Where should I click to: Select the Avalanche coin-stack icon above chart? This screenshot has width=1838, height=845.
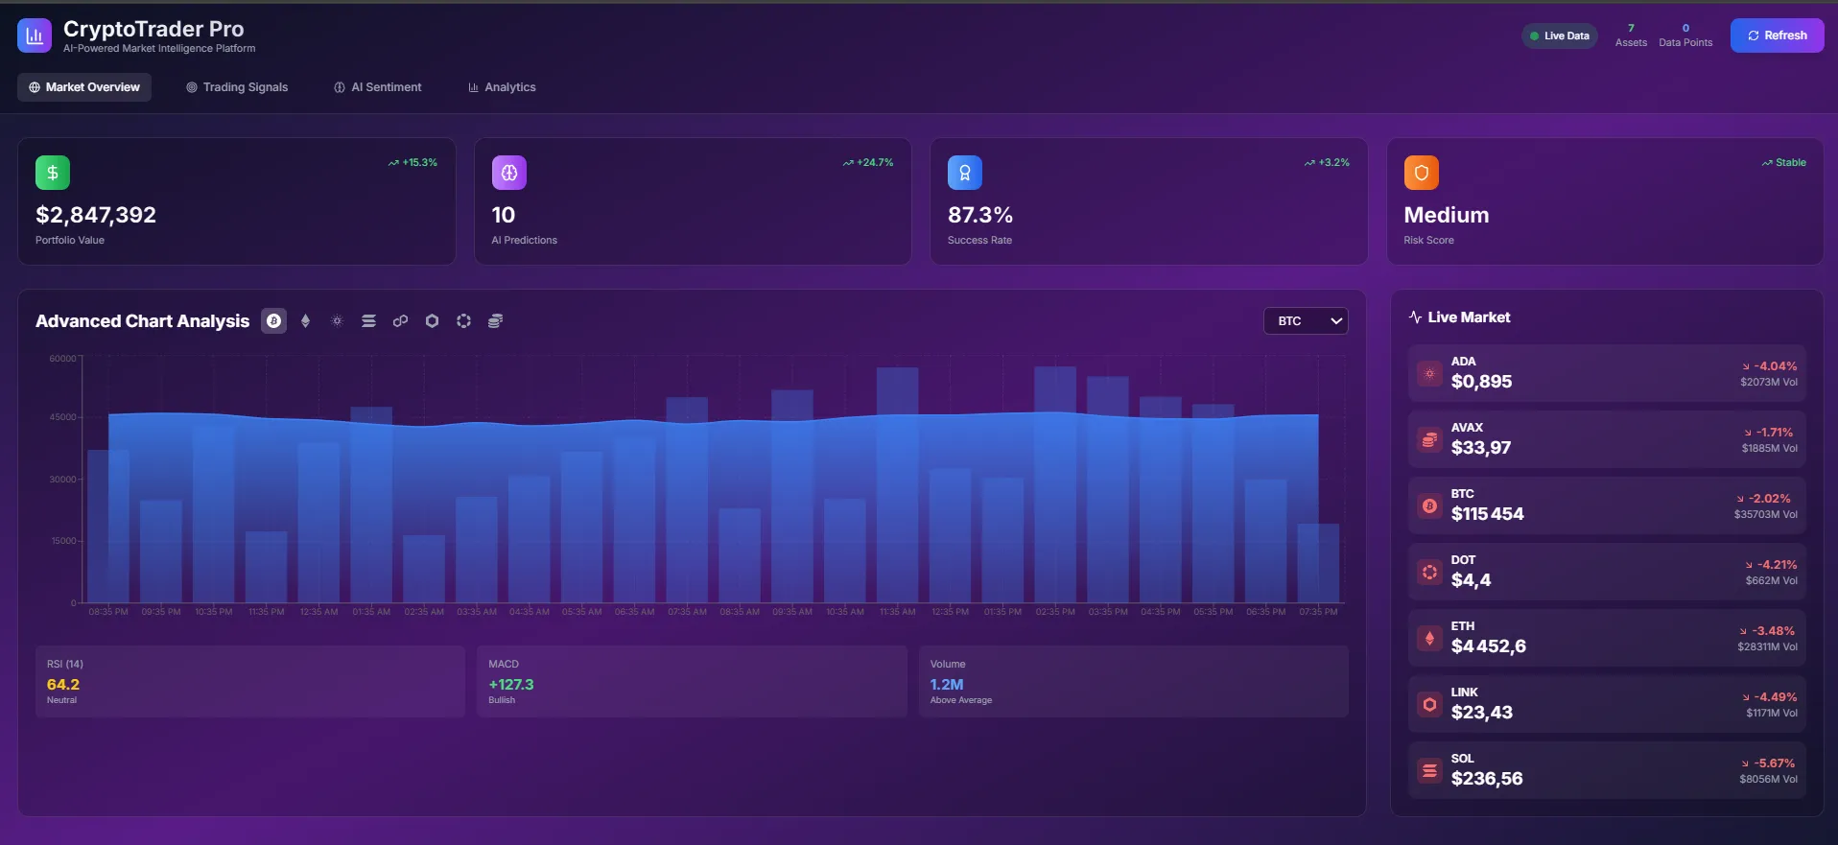tap(495, 321)
